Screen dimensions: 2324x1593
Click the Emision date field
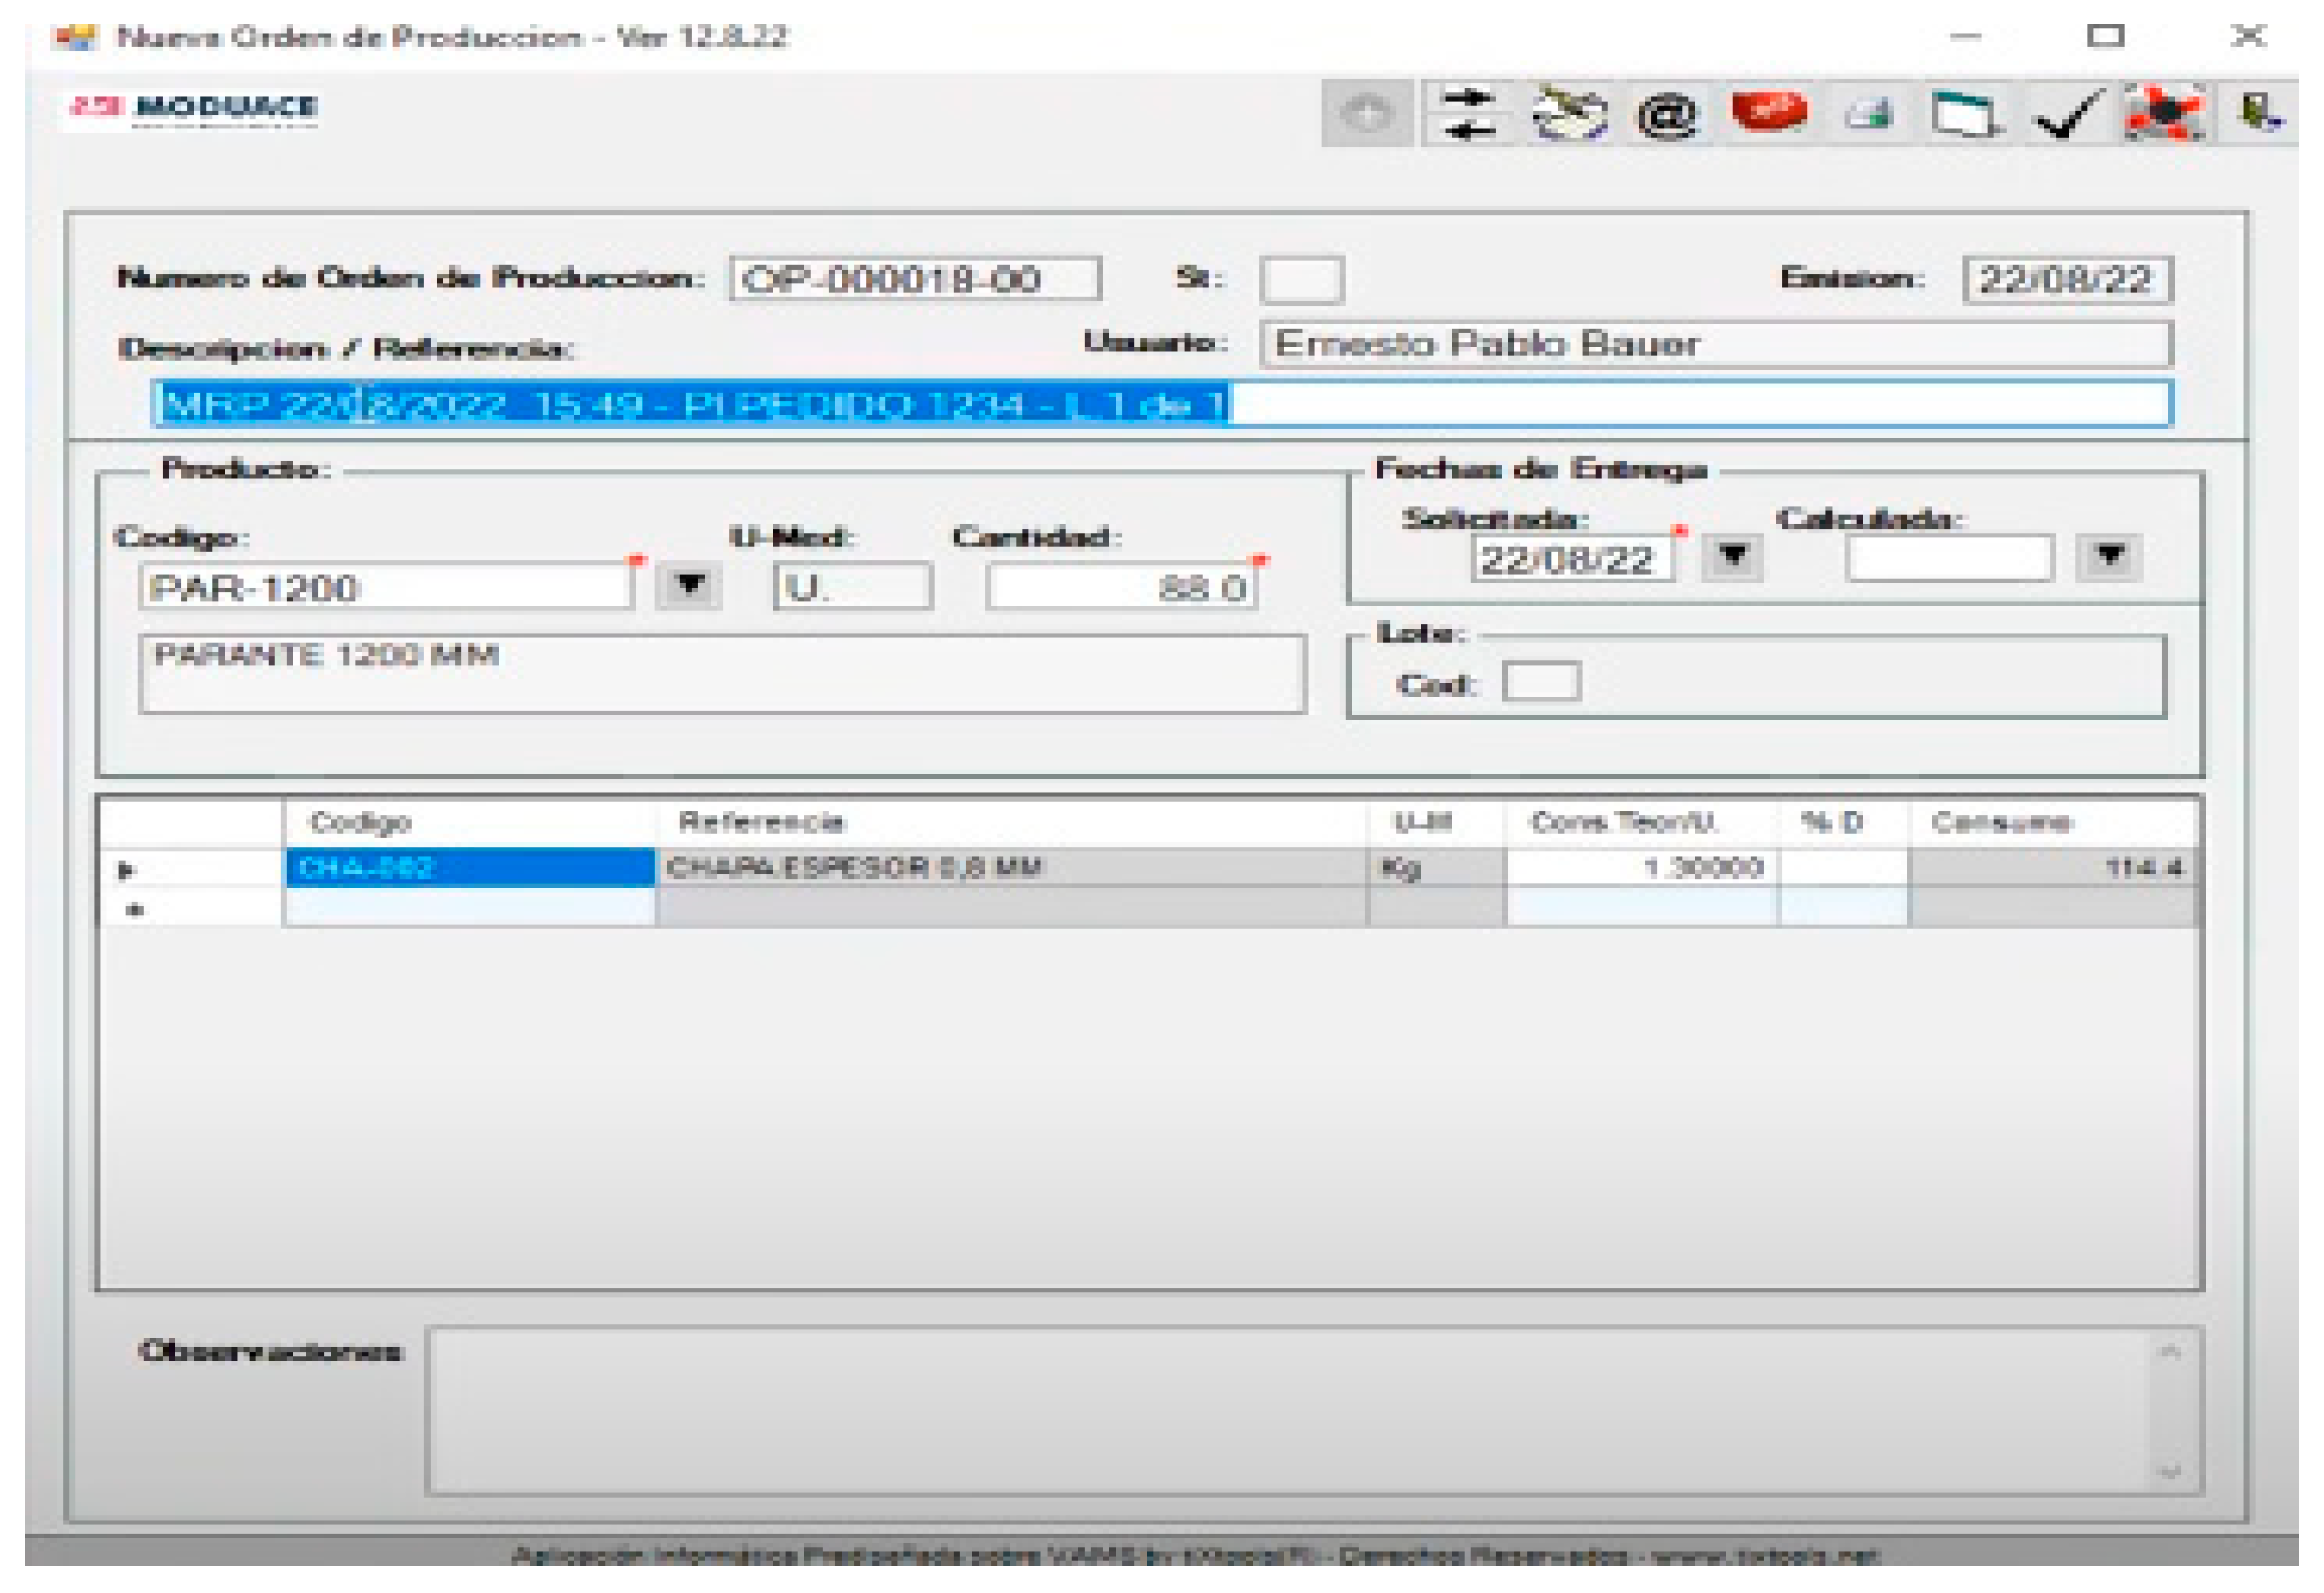2068,279
